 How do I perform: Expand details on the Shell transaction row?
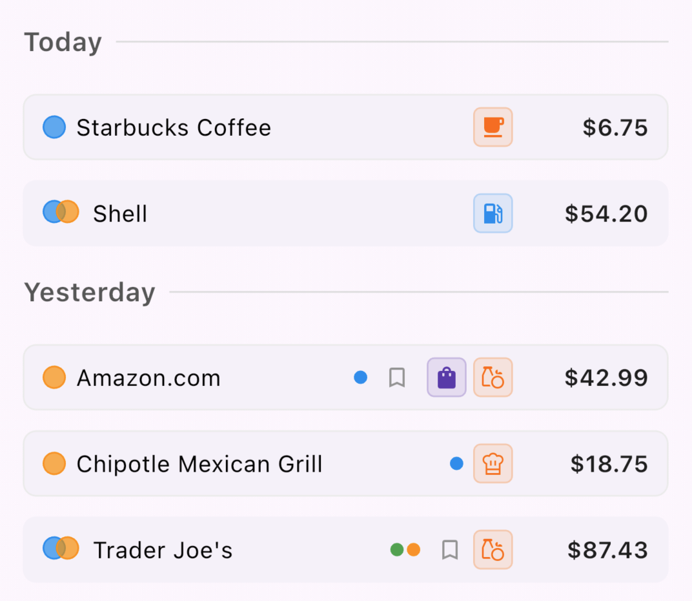pyautogui.click(x=258, y=213)
